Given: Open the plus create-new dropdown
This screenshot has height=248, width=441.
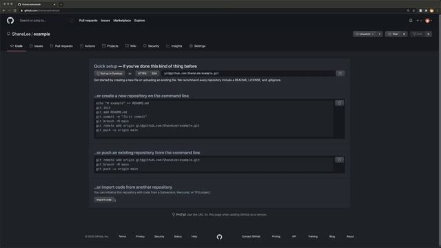Looking at the screenshot, I should point(419,21).
